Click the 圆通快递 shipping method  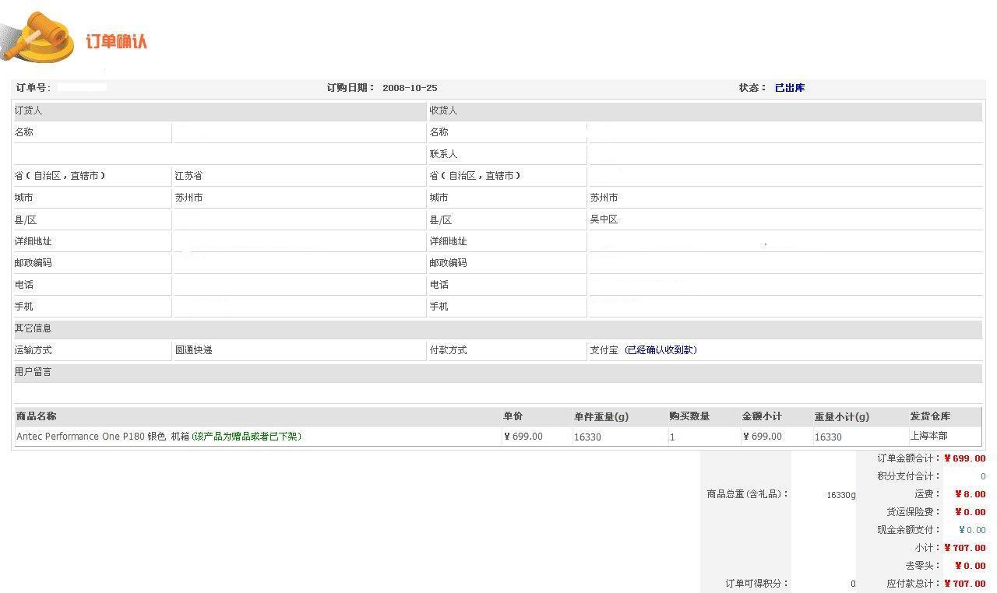(x=194, y=350)
